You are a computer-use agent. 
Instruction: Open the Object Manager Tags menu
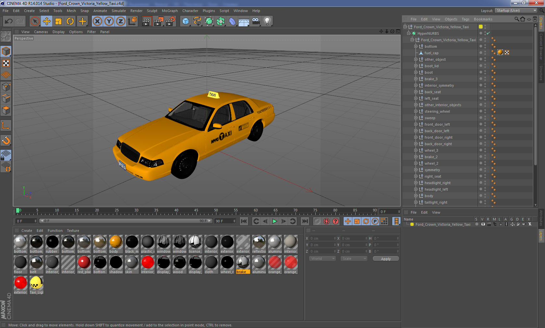466,19
